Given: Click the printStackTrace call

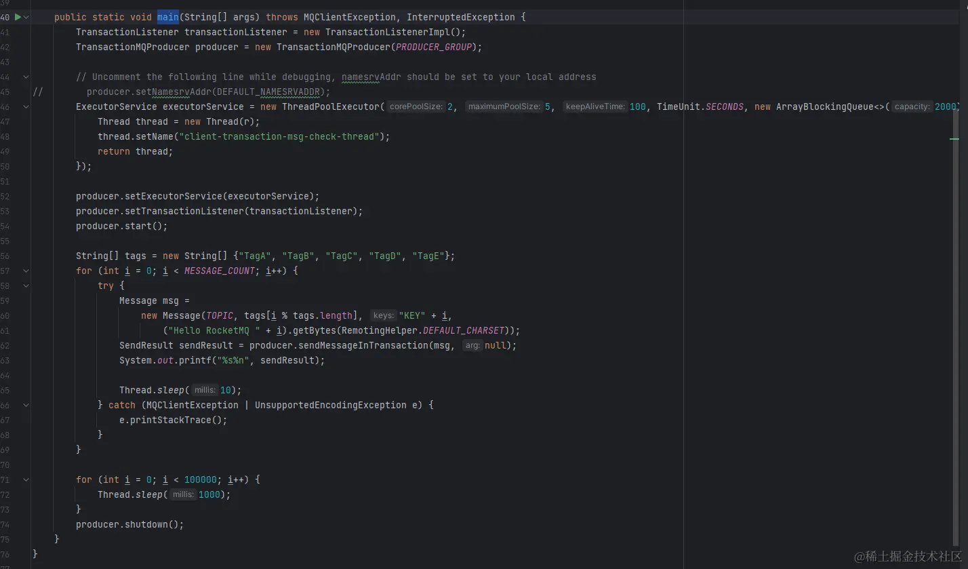Looking at the screenshot, I should 174,420.
